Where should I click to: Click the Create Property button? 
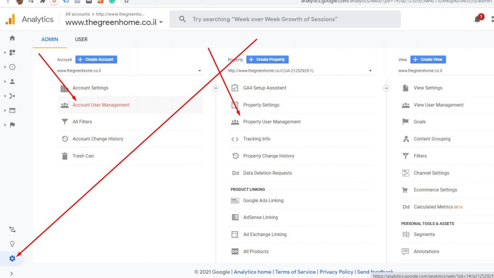pos(267,59)
